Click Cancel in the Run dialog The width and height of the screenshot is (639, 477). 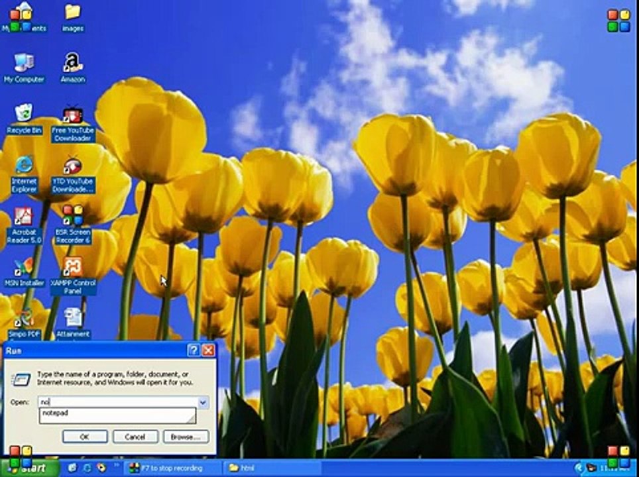135,437
